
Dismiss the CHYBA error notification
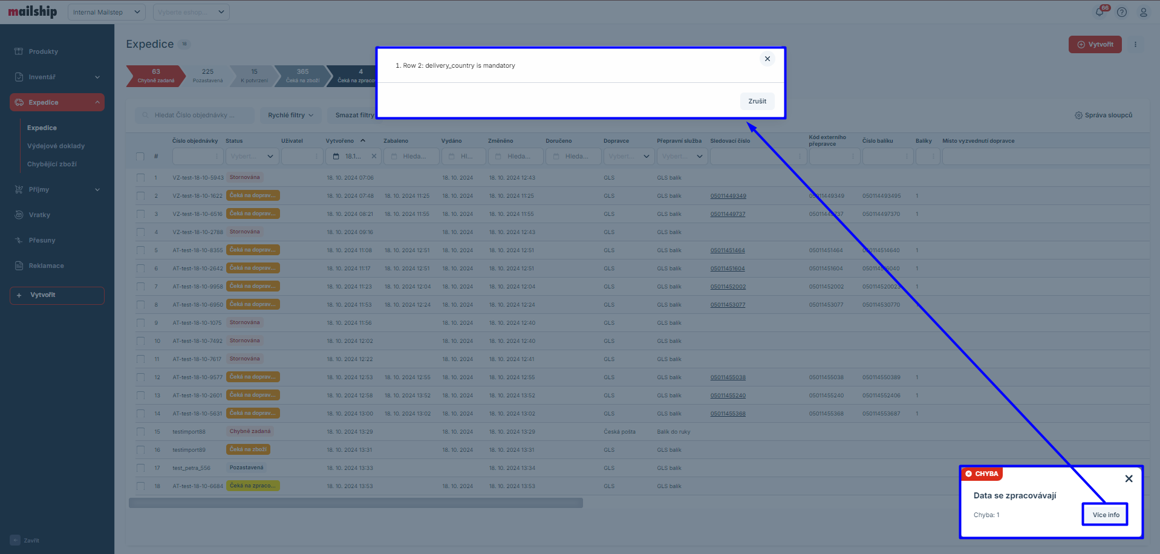point(1129,478)
